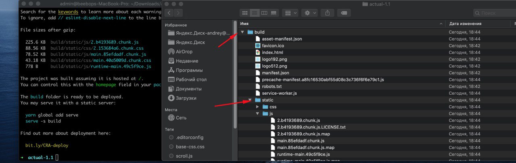
Task: Select 2.b4193689.chunk.js.LICENSE.txt file
Action: [311, 127]
